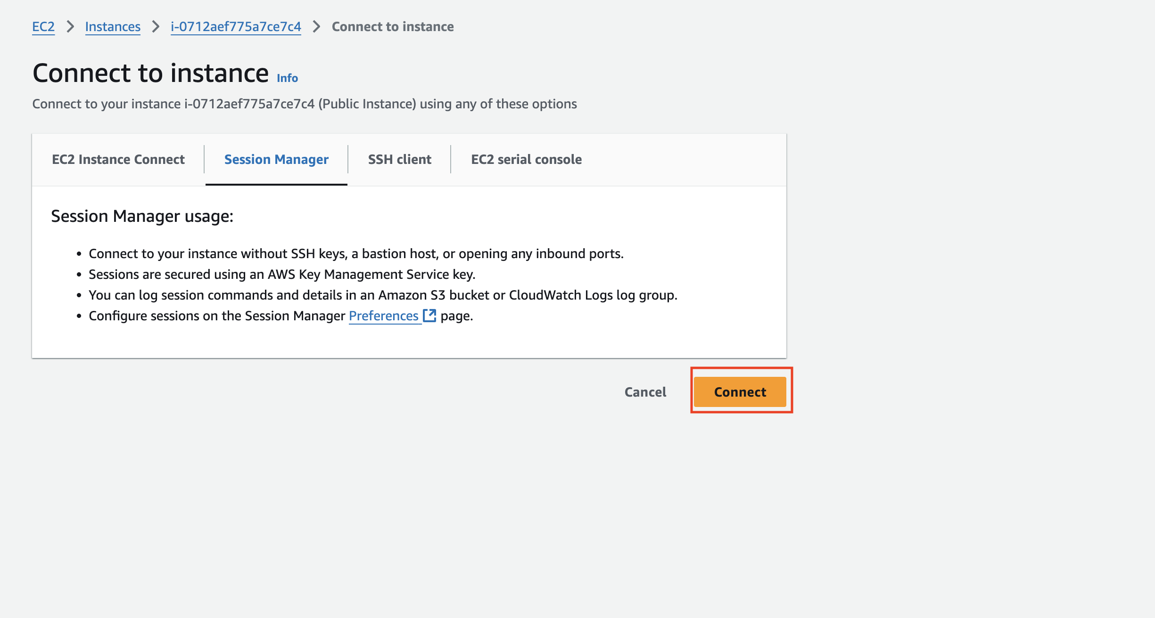Click the current 'Connect to instance' breadcrumb
The width and height of the screenshot is (1155, 618).
point(393,27)
